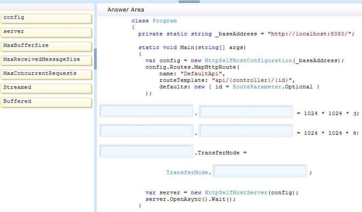Click the vertical splitter handle between panes
362x212 pixels.
95,59
